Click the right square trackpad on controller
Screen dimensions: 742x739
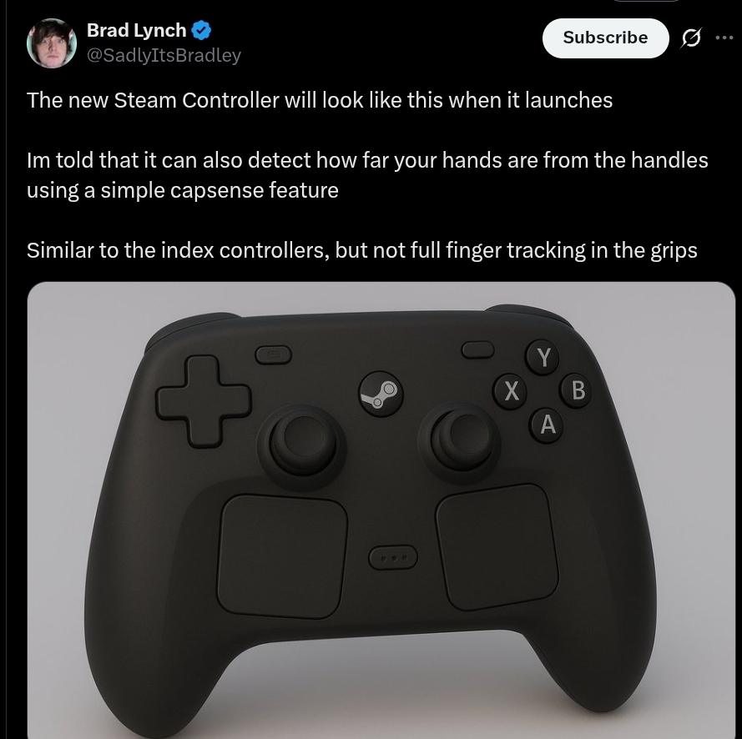497,547
